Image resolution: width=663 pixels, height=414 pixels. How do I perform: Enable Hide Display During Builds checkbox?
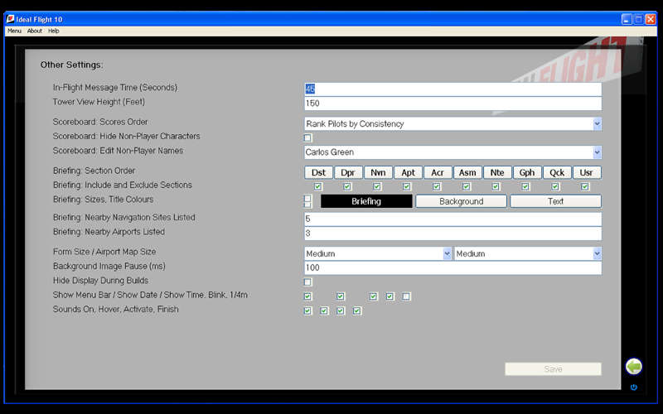[307, 282]
